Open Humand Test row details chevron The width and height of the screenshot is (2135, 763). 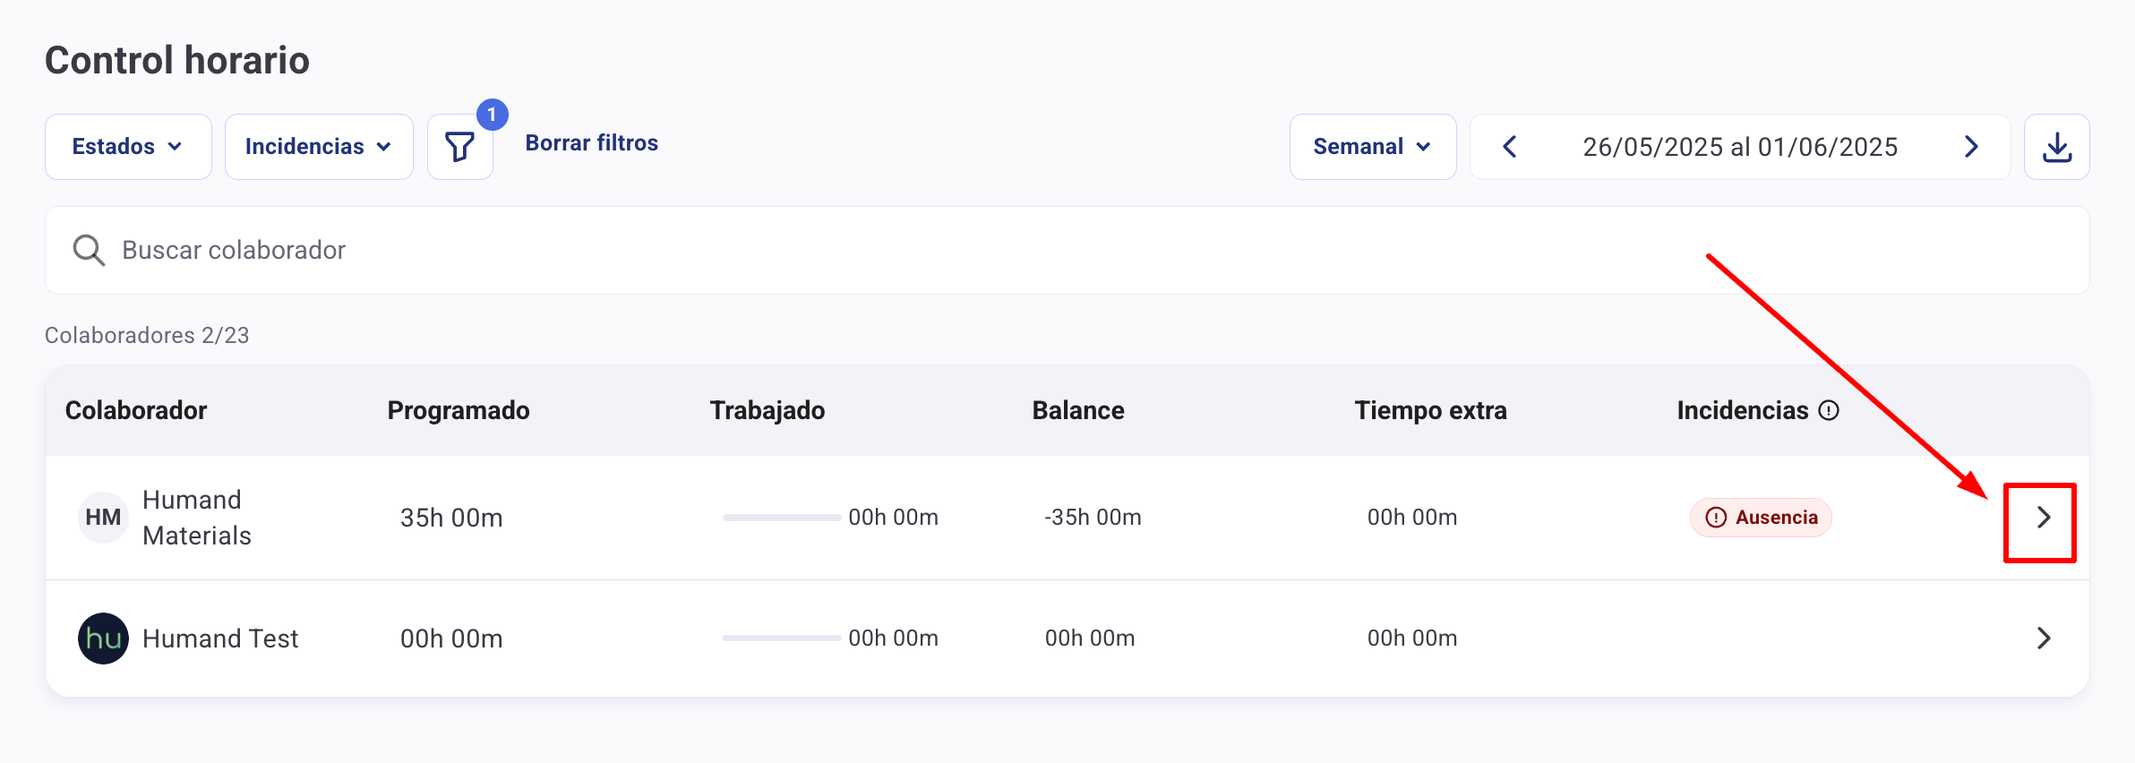[2043, 639]
